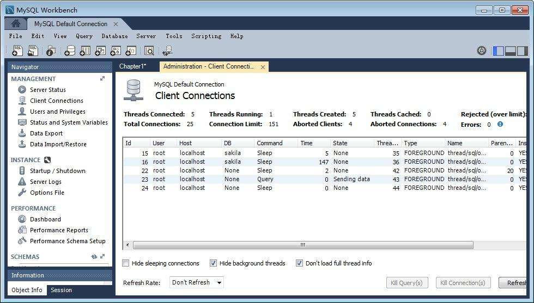Toggle Hide sleeping connections checkbox
Image resolution: width=534 pixels, height=303 pixels.
click(126, 263)
